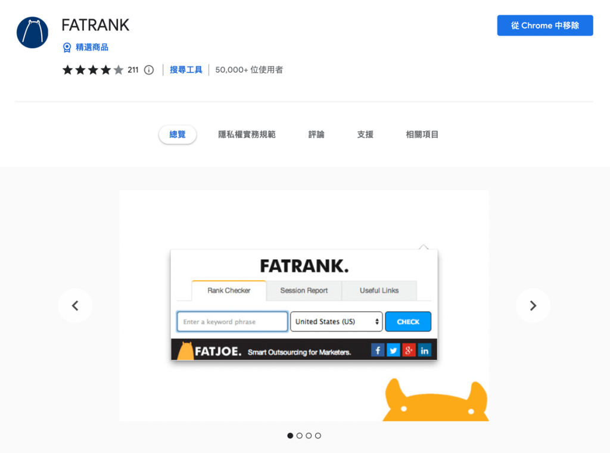Open the 相關項目 tab

click(422, 135)
